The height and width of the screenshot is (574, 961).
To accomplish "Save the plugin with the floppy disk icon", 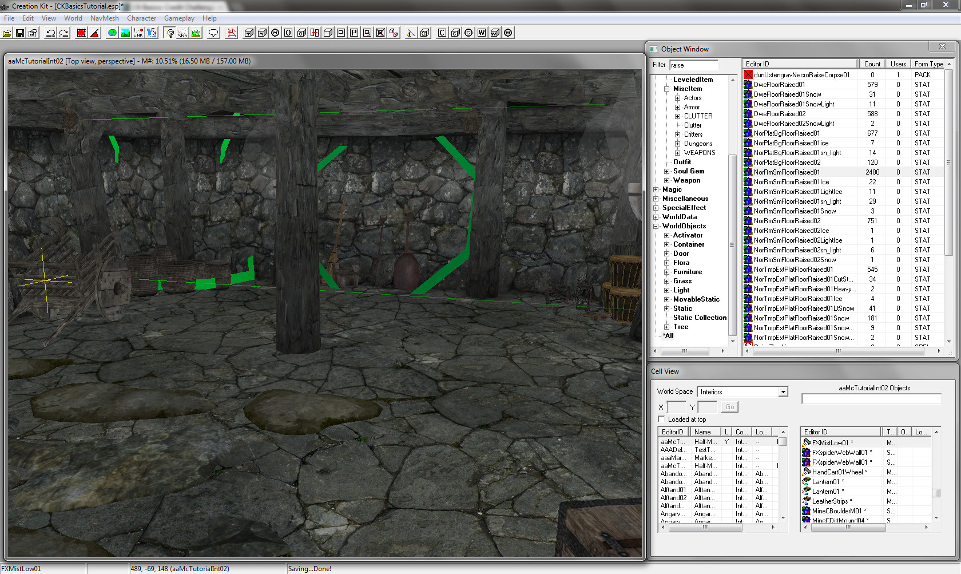I will tap(20, 33).
